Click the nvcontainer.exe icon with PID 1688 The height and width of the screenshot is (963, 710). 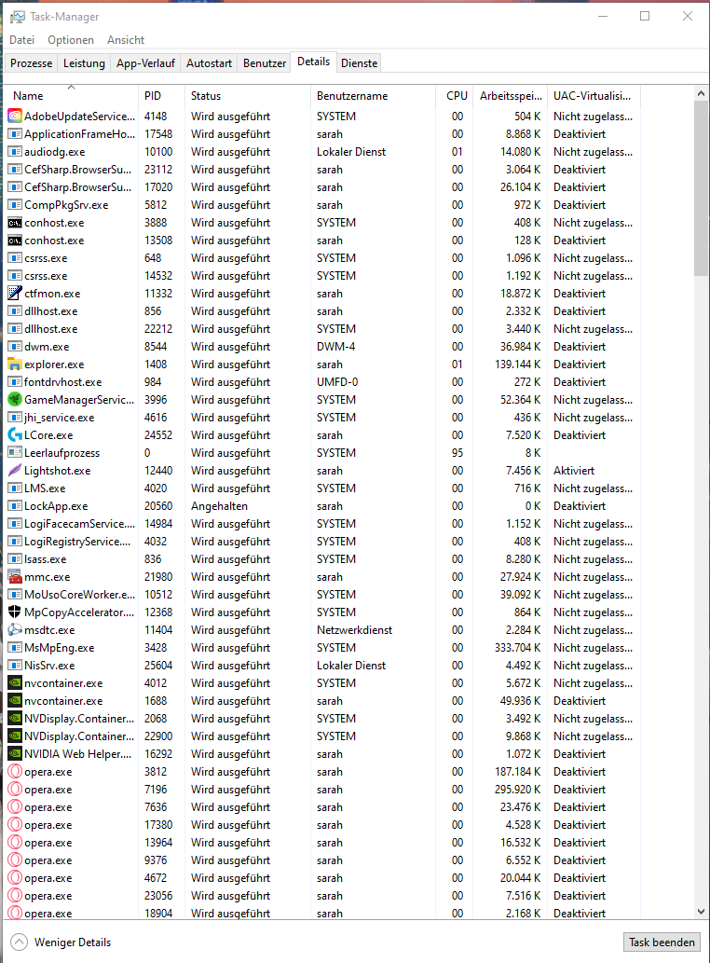point(15,701)
